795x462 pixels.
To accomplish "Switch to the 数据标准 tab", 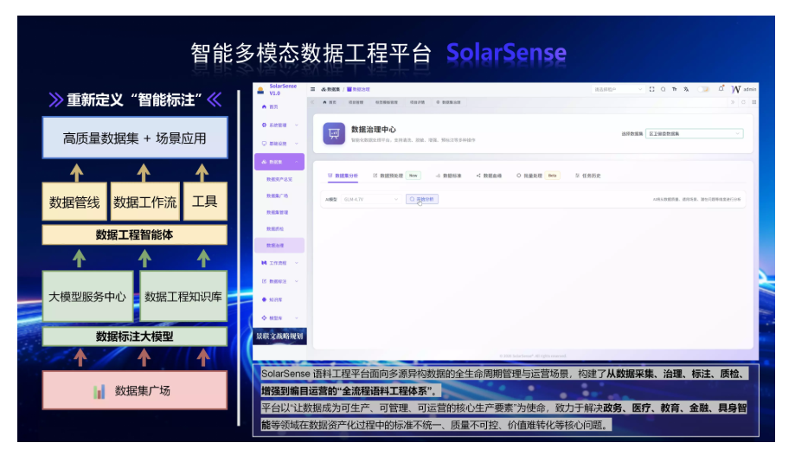I will [x=449, y=176].
